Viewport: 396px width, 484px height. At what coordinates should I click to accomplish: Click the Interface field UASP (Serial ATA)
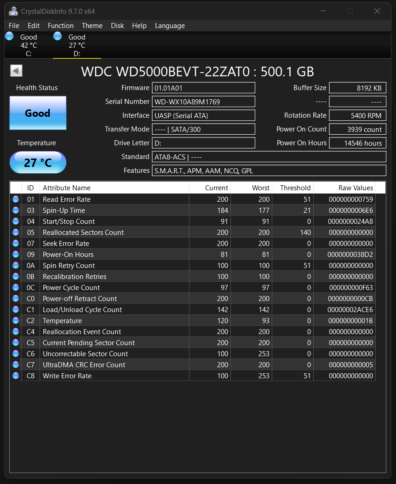tap(204, 115)
